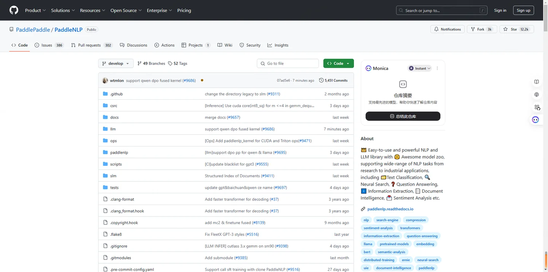Click the Monica logo in panel header
The width and height of the screenshot is (548, 272).
(368, 68)
